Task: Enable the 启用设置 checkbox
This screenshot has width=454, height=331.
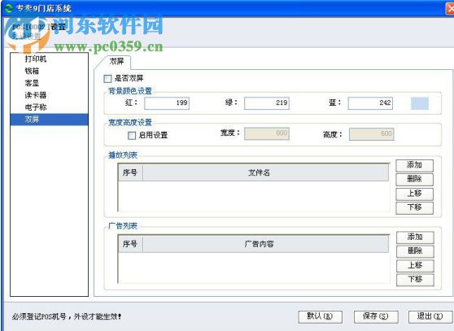Action: click(132, 135)
